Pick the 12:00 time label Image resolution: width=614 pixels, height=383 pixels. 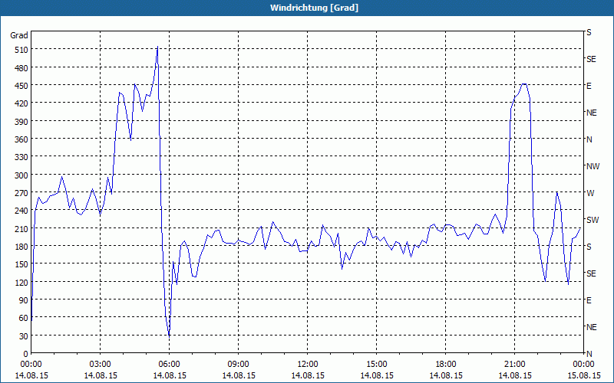tap(308, 365)
